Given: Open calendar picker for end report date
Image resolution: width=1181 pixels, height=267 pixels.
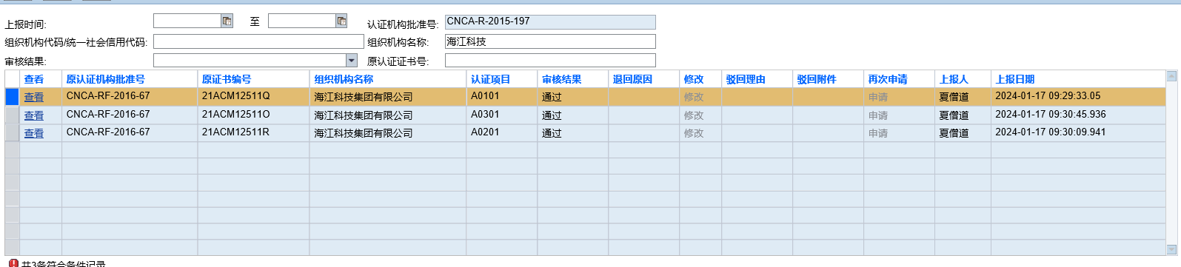Looking at the screenshot, I should (341, 21).
